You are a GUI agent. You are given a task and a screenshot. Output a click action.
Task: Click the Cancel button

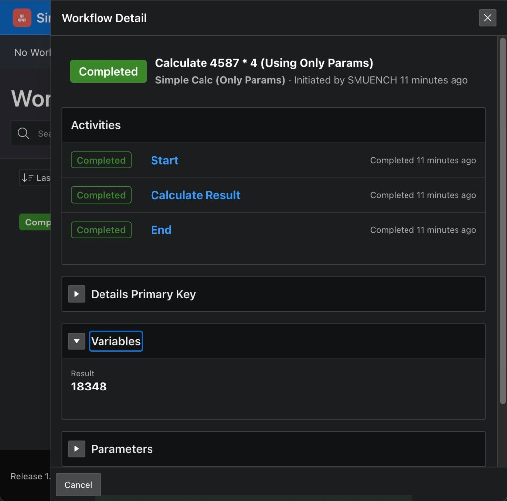[x=78, y=485]
